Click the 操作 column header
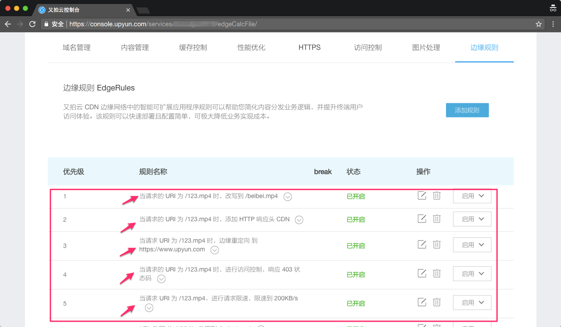Viewport: 561px width, 327px height. click(x=423, y=171)
